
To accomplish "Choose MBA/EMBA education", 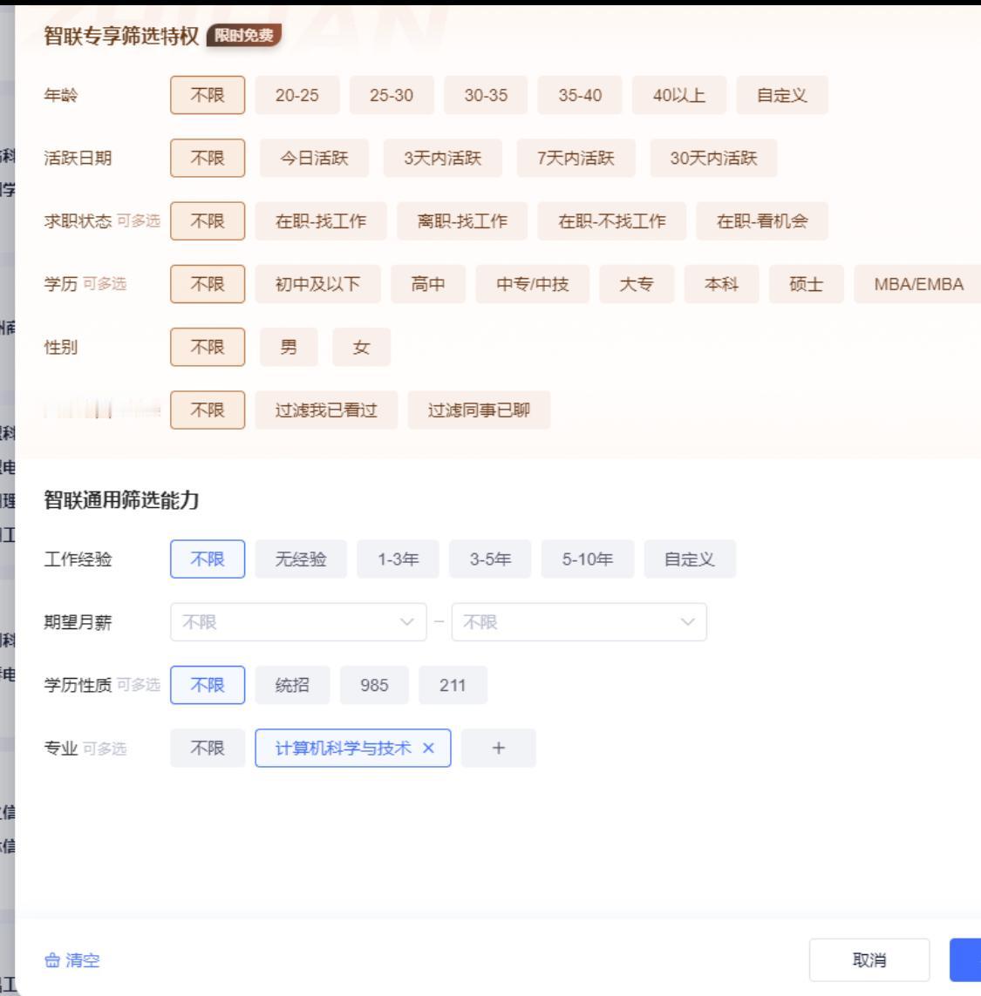I will 917,284.
